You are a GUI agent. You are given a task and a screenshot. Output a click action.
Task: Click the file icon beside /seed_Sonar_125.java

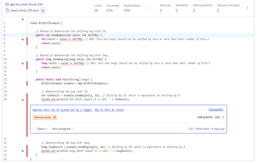[x=7, y=10]
